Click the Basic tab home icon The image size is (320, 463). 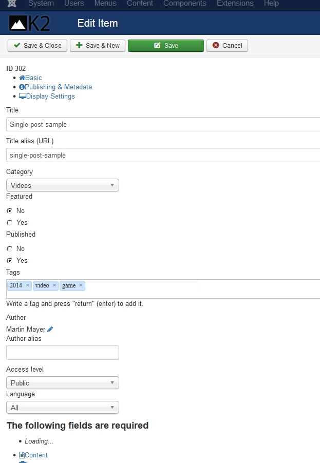(22, 78)
